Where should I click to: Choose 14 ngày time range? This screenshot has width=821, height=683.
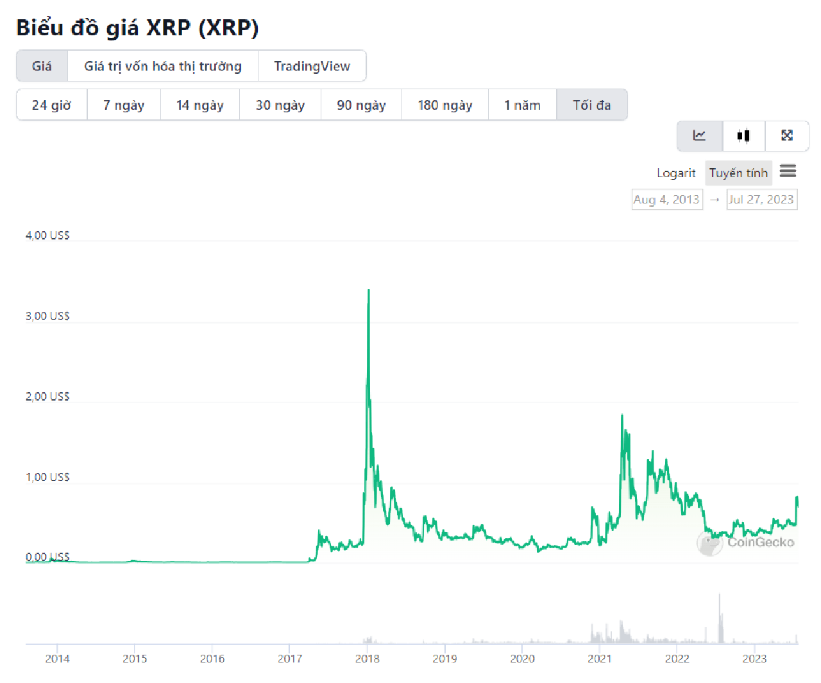pyautogui.click(x=200, y=105)
